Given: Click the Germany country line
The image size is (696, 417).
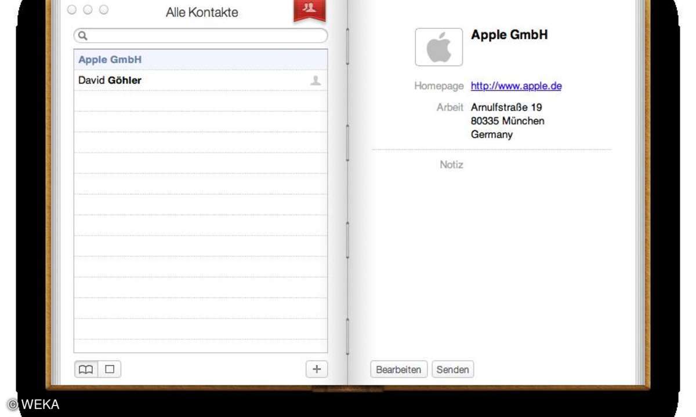Looking at the screenshot, I should 492,135.
